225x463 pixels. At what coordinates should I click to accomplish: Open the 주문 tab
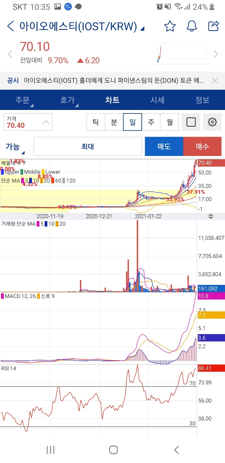(22, 100)
